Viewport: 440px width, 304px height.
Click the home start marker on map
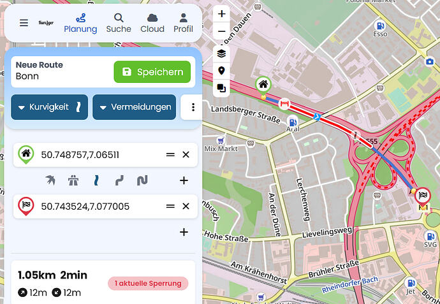(x=263, y=84)
